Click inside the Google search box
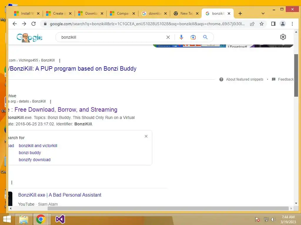Viewport: 301px width, 225px height. pyautogui.click(x=111, y=37)
